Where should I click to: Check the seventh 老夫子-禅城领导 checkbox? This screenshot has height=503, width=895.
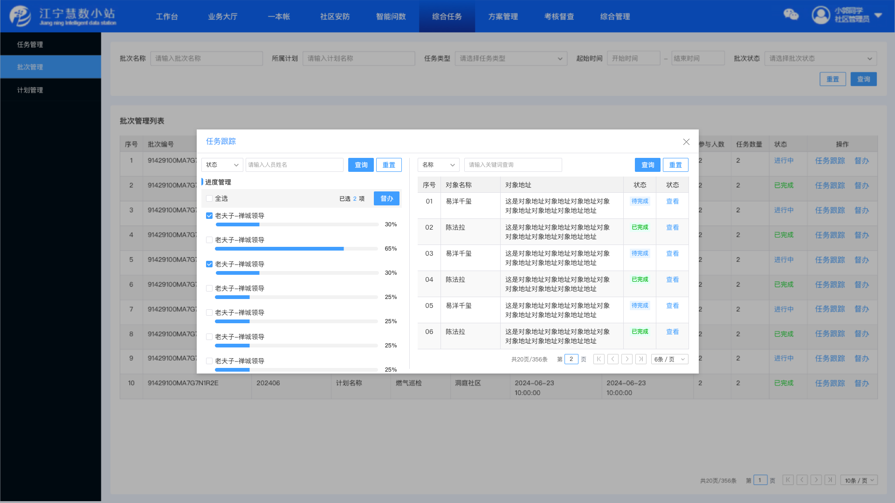point(209,361)
